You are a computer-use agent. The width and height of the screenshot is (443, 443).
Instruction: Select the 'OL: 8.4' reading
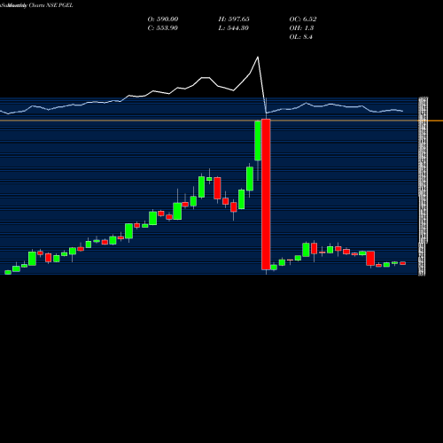click(x=300, y=36)
